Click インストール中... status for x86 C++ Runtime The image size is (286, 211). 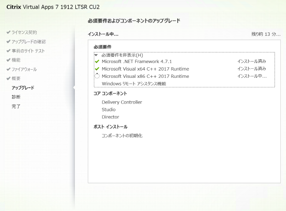click(252, 76)
